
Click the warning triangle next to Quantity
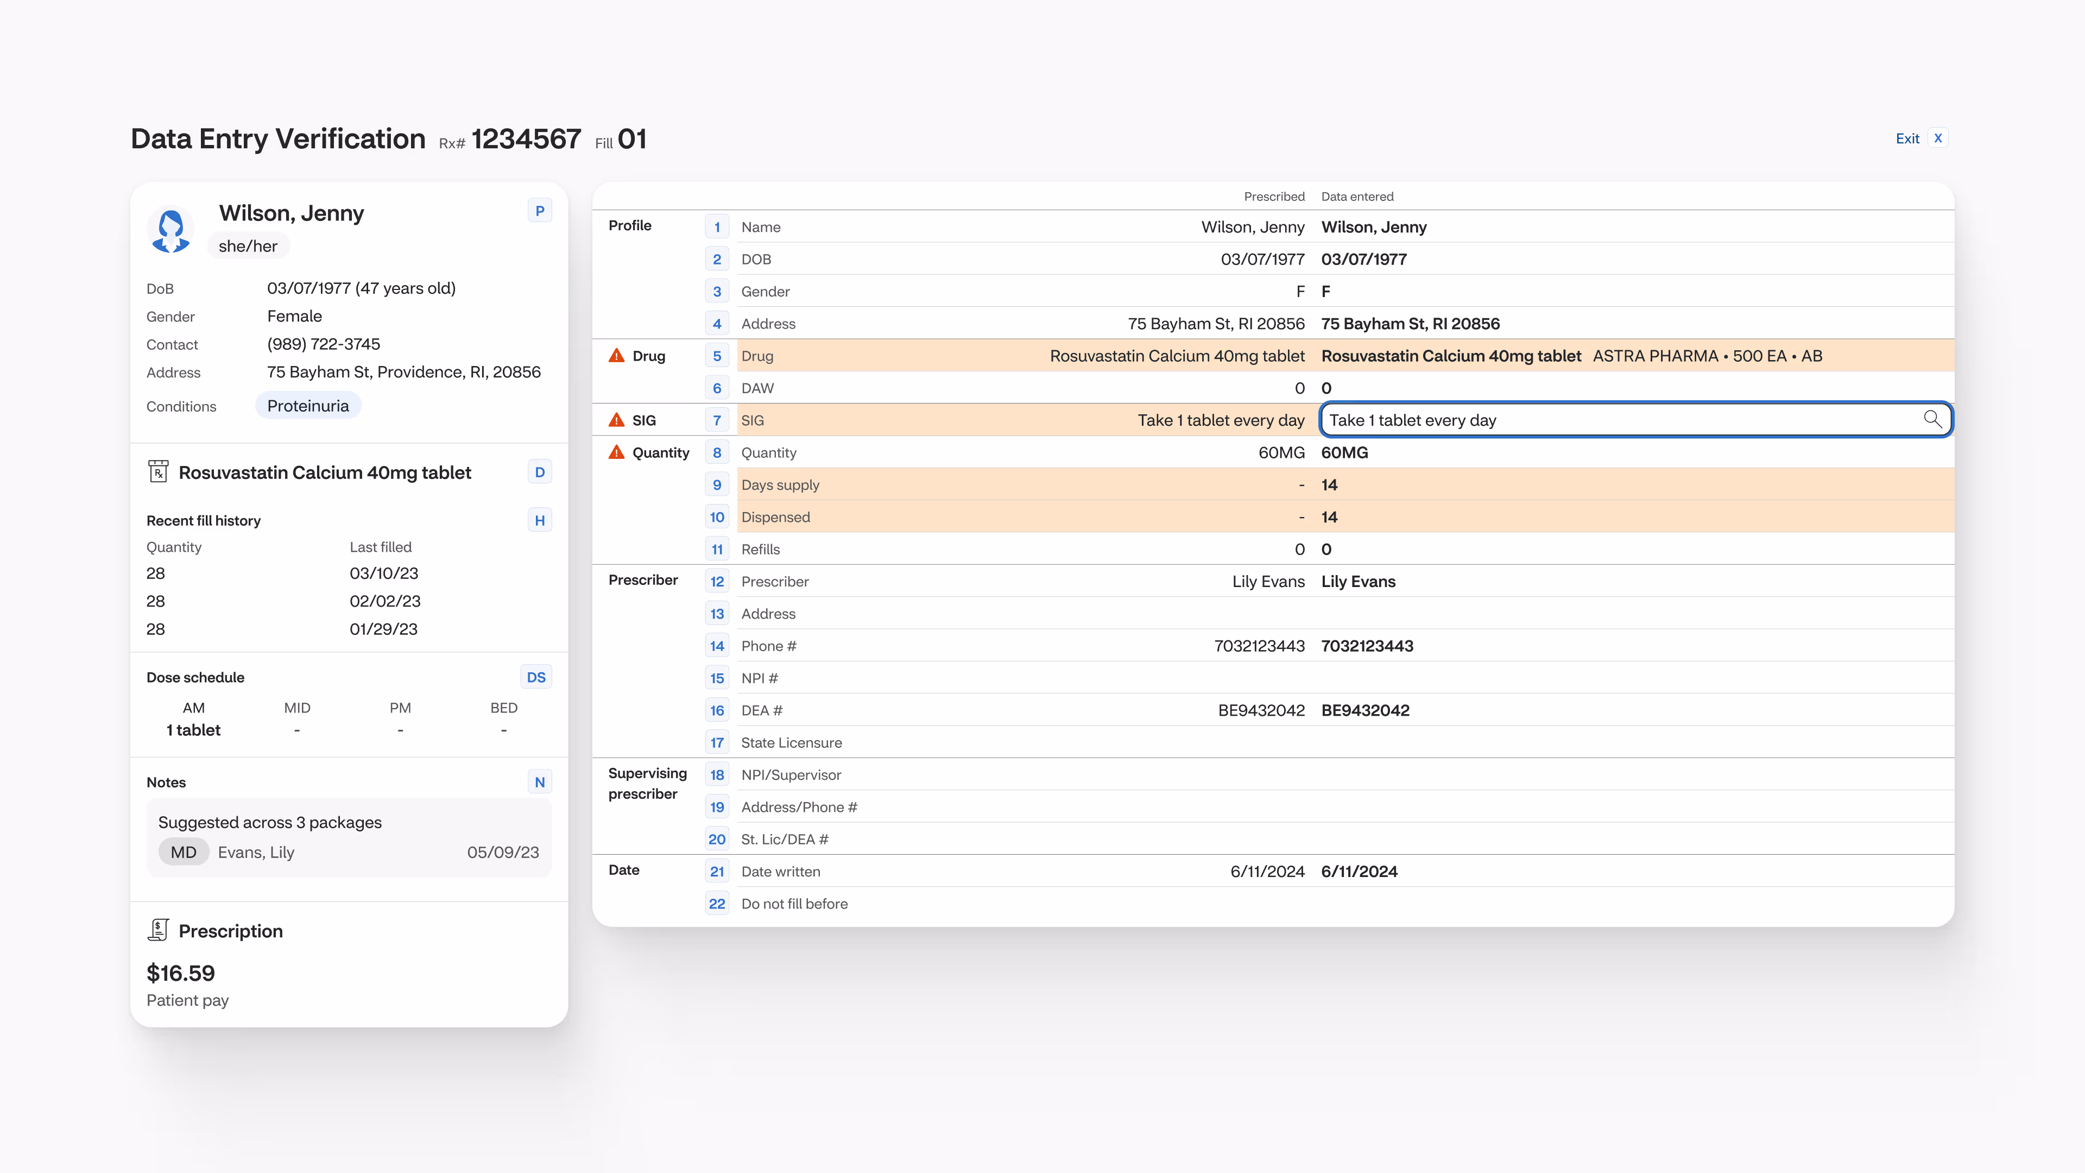point(617,452)
